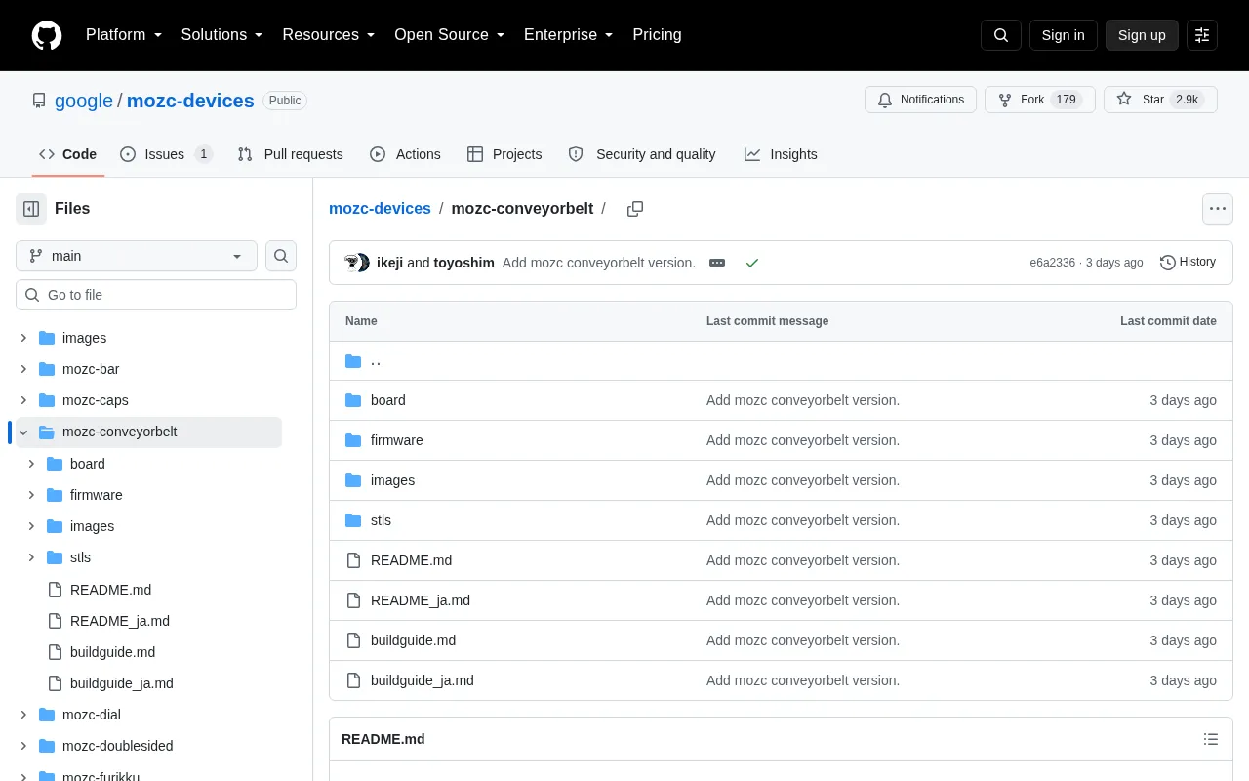Screen dimensions: 1249x781
Task: Open README_ja.md in sidebar tree
Action: coord(120,621)
